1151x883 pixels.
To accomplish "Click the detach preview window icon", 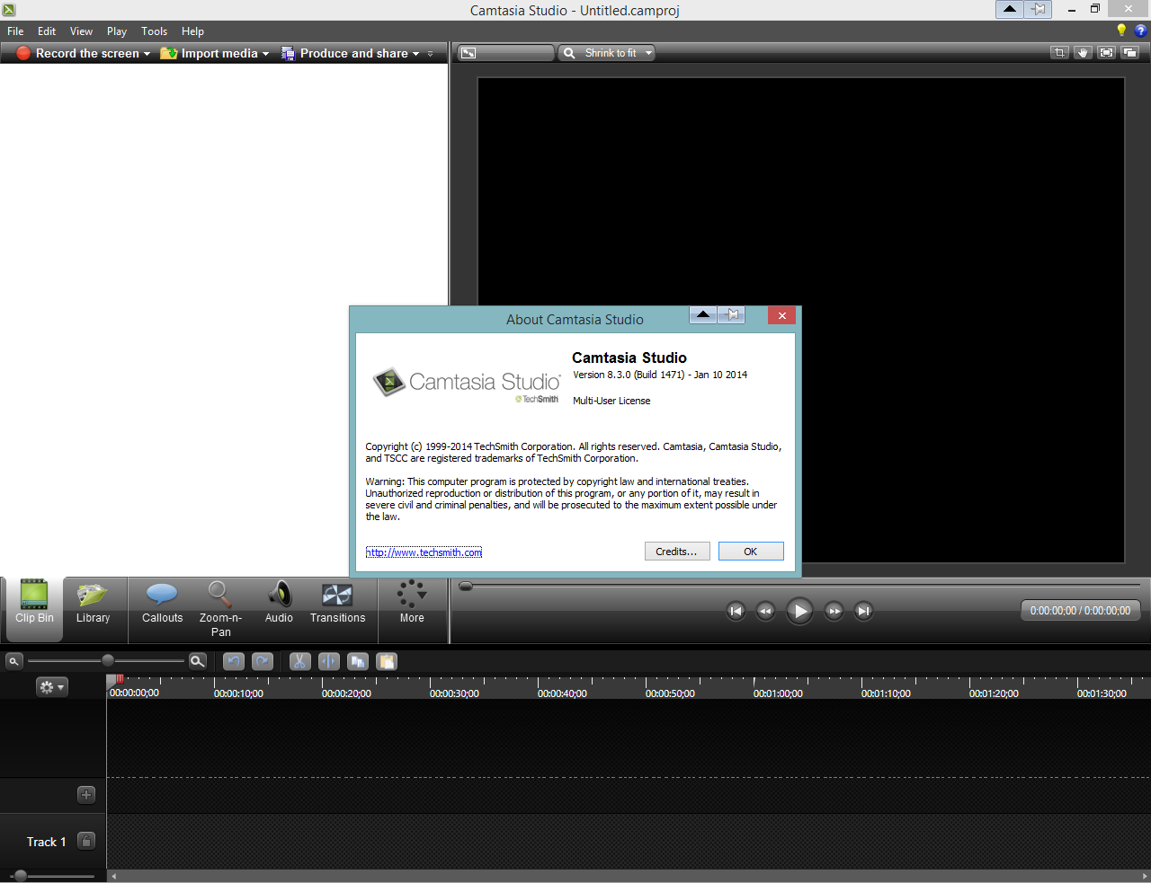I will 1129,53.
